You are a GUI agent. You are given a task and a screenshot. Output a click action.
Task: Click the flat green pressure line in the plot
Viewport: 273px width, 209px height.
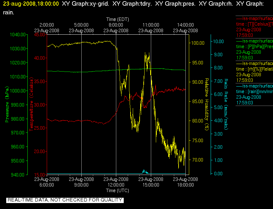[116, 70]
